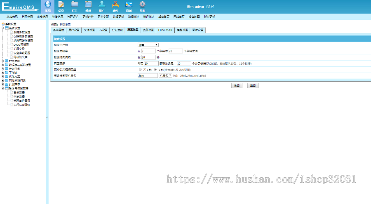Expand the 网站多访问端 tree node
The width and height of the screenshot is (371, 204).
(2, 80)
